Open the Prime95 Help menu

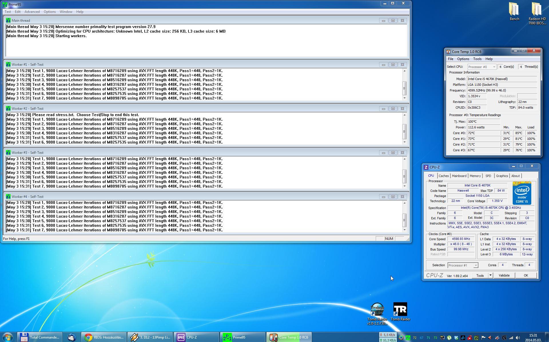(x=80, y=12)
